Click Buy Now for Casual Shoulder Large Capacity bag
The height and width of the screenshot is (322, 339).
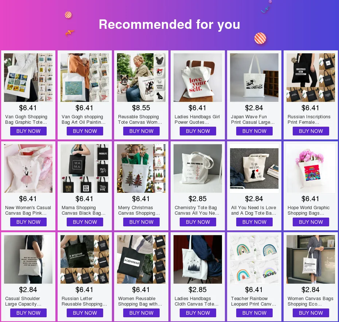coord(28,313)
